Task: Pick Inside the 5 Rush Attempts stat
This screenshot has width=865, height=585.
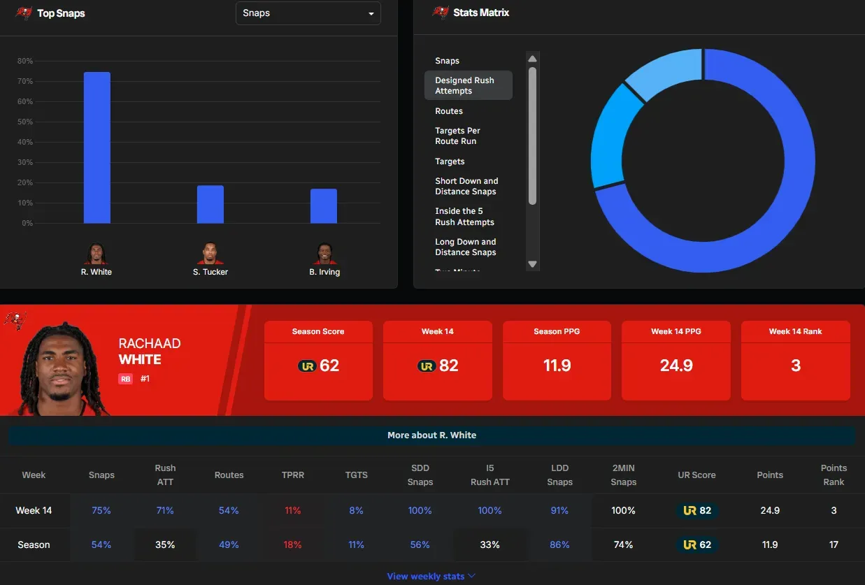Action: (464, 217)
